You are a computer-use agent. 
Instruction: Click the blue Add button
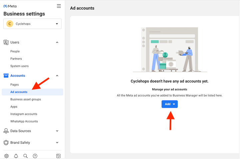pyautogui.click(x=170, y=104)
